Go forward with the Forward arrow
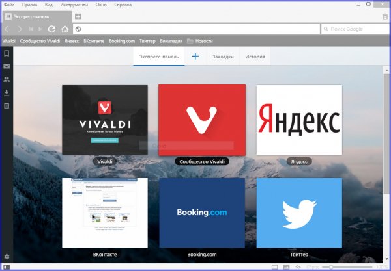391x271 pixels. click(20, 29)
